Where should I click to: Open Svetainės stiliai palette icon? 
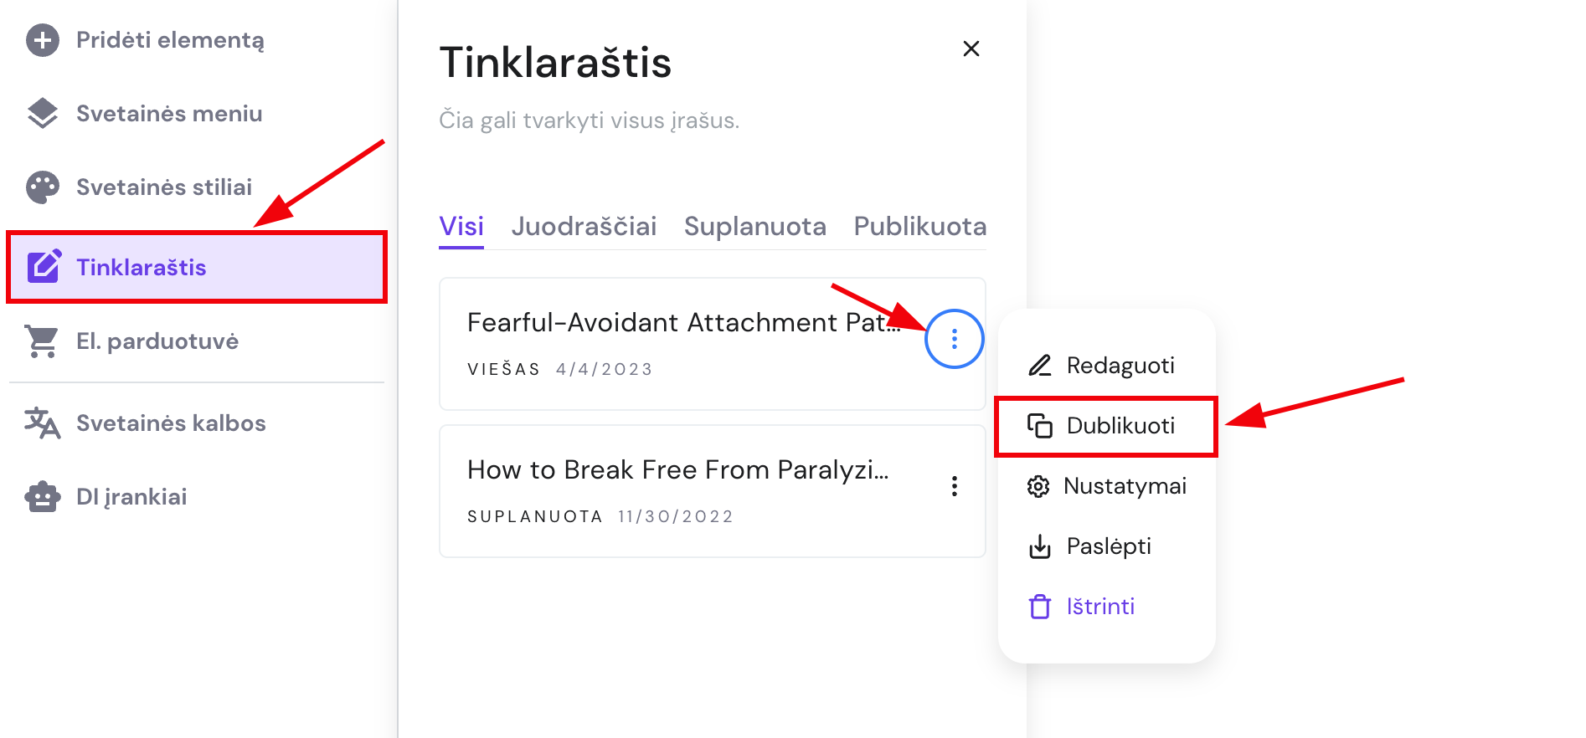pos(43,186)
